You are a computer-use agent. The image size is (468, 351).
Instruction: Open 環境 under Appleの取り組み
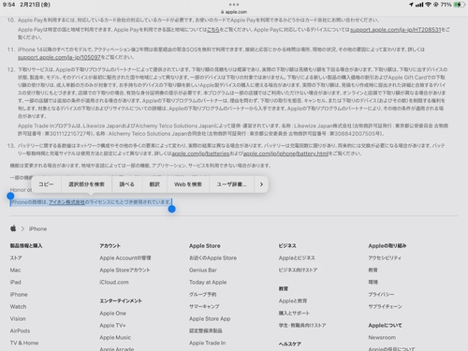(373, 283)
